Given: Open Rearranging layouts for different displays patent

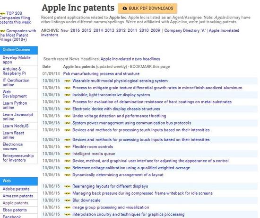Looking at the screenshot, I should pyautogui.click(x=110, y=186).
